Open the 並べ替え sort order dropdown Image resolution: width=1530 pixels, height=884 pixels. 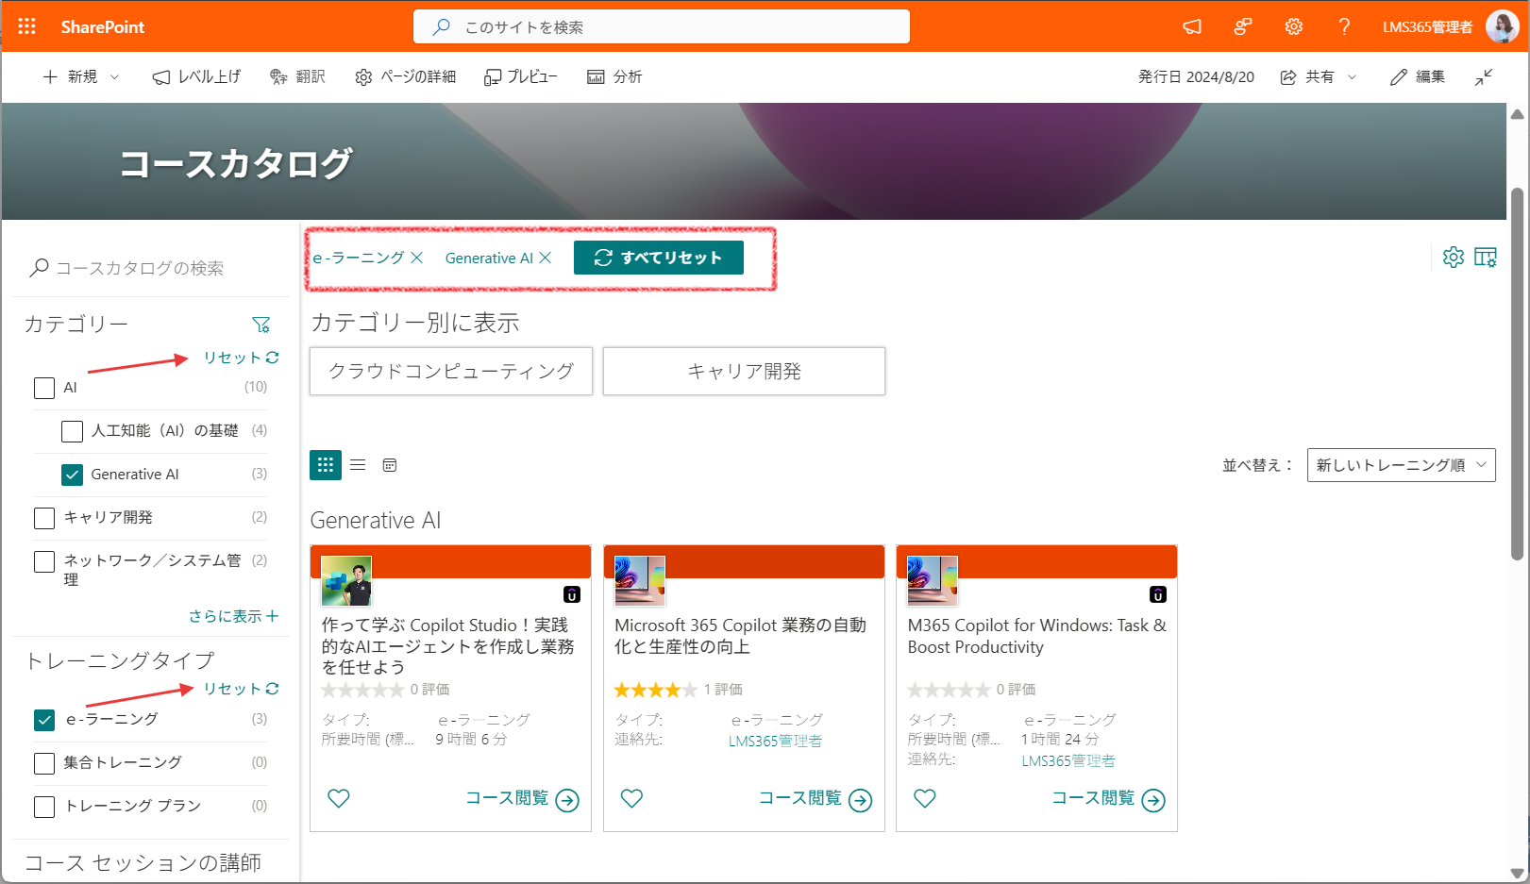point(1401,465)
